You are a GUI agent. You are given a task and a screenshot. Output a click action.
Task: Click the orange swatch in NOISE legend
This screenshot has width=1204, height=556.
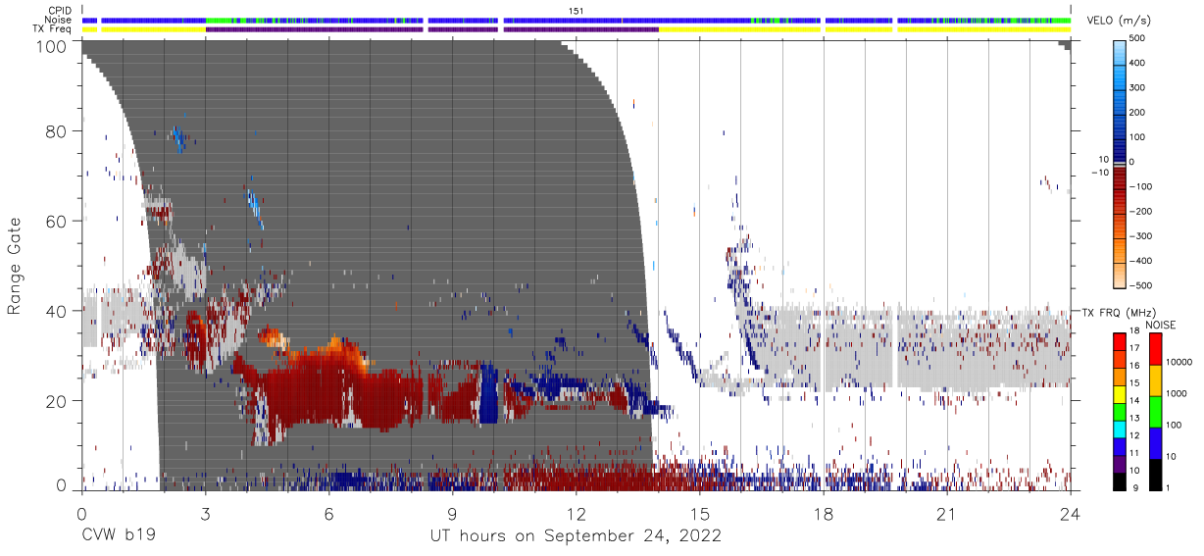tap(1154, 380)
